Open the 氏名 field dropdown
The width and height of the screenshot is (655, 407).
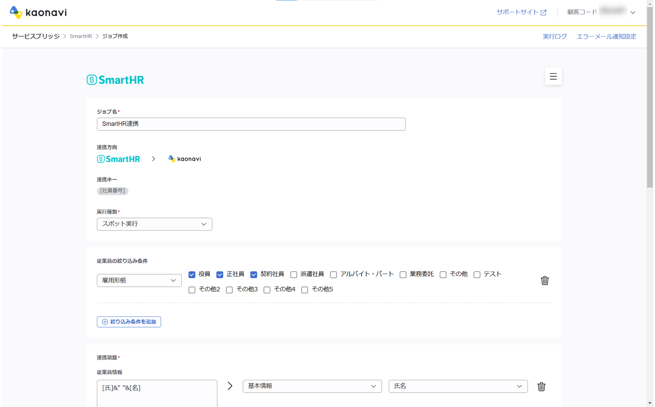click(458, 386)
